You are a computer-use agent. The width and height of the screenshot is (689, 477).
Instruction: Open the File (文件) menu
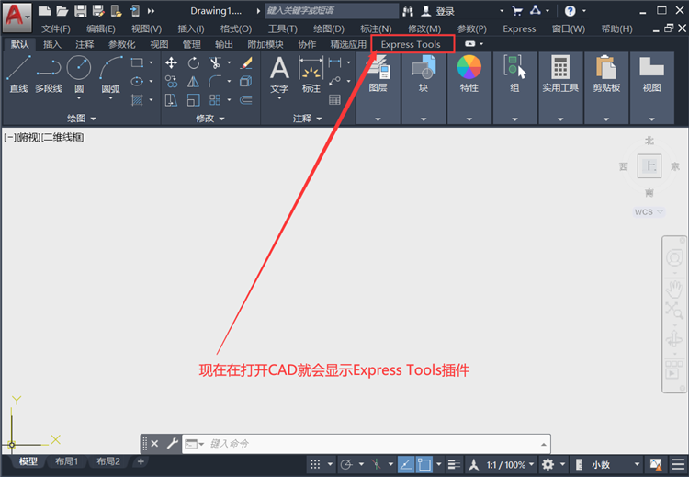56,29
